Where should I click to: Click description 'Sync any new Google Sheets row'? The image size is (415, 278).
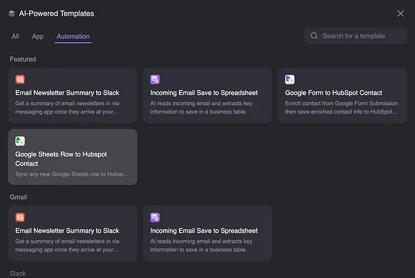tap(72, 174)
